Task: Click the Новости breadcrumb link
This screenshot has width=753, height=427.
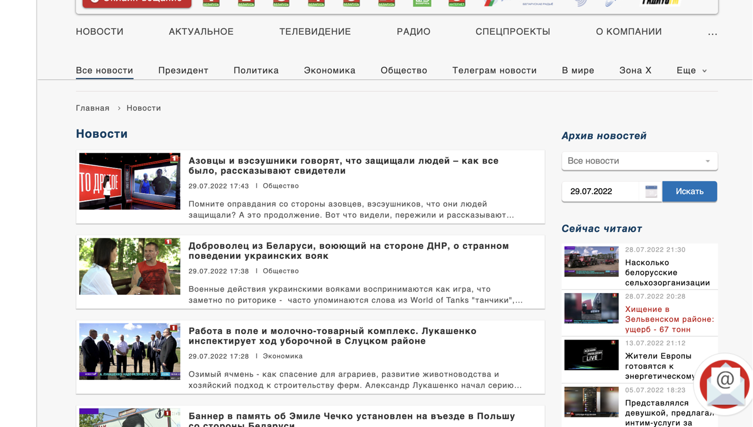Action: (144, 108)
